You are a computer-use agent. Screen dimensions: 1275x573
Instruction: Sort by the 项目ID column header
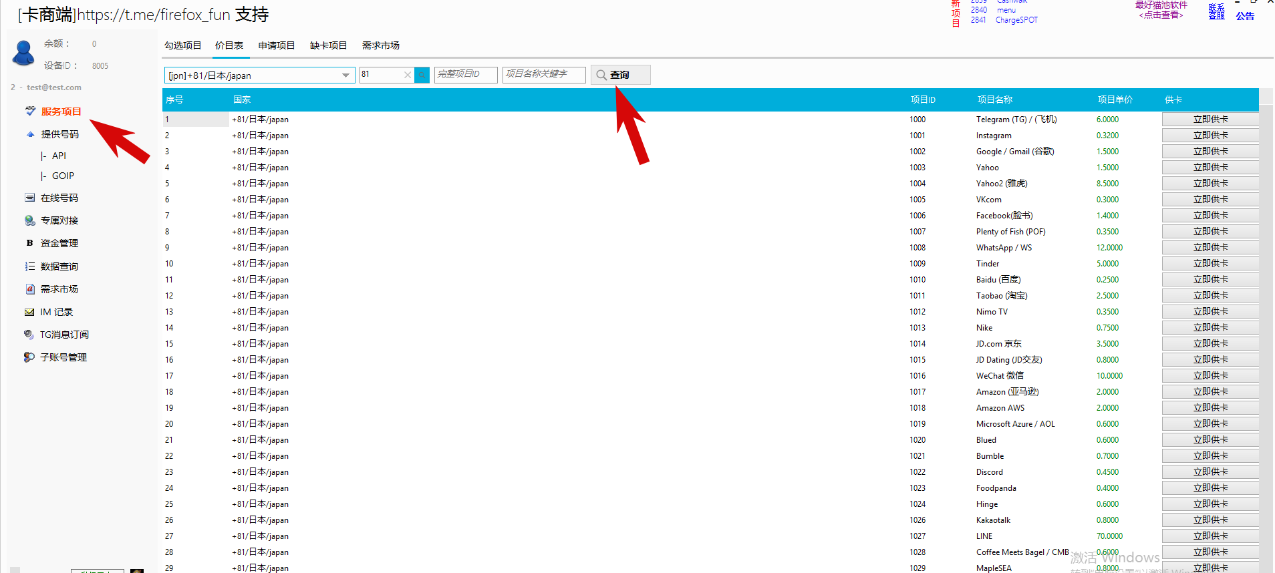(923, 100)
